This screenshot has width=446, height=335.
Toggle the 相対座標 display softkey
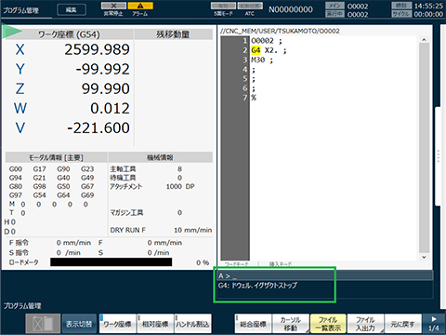click(x=155, y=324)
